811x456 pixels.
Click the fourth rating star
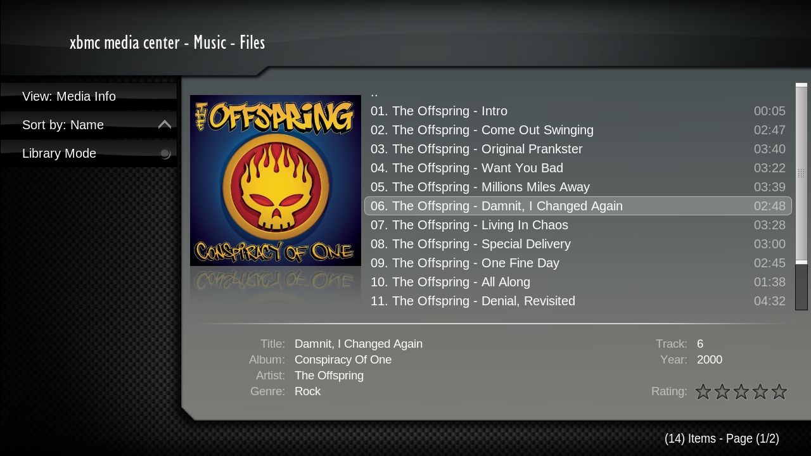[x=760, y=391]
